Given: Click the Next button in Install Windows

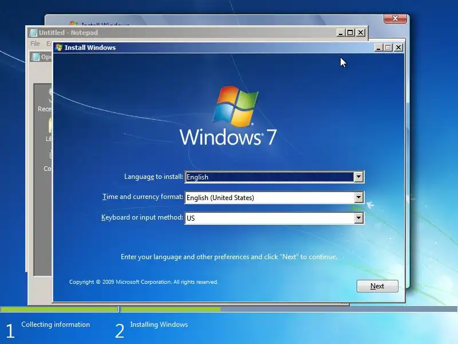Looking at the screenshot, I should coord(377,286).
